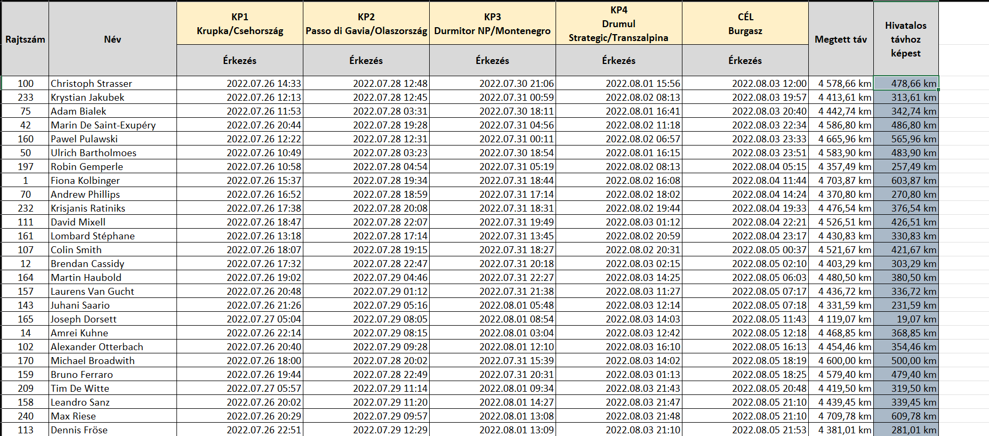Select the Érkezés subheader under KP1
The width and height of the screenshot is (989, 436).
tap(240, 60)
